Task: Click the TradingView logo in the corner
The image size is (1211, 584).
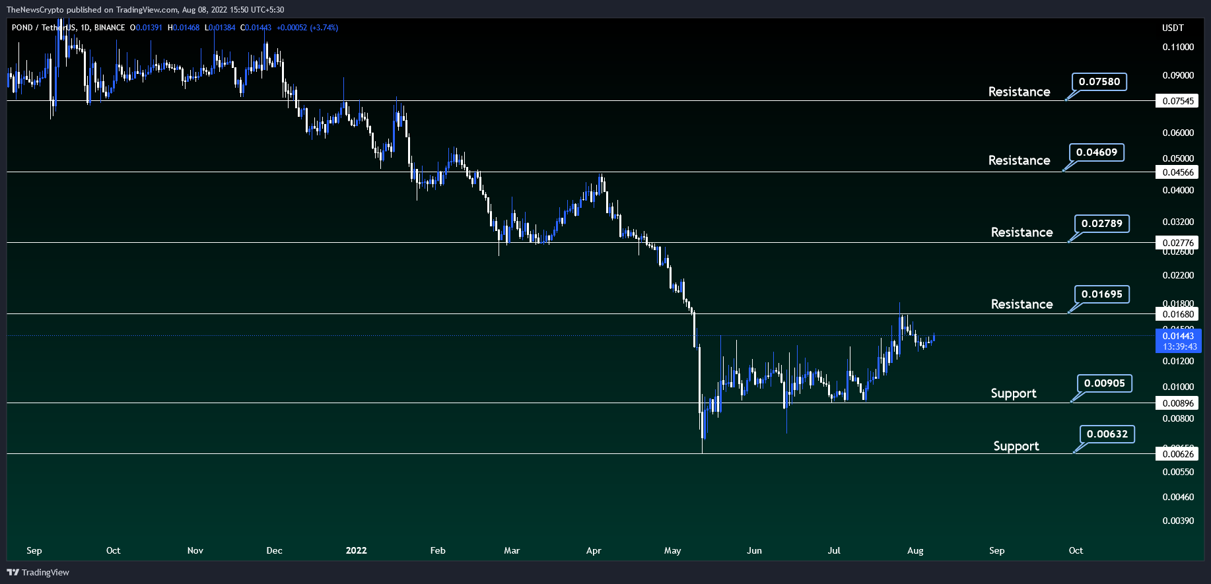Action: [x=38, y=572]
